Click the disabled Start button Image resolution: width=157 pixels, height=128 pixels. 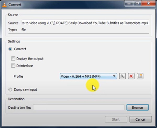pos(116,119)
